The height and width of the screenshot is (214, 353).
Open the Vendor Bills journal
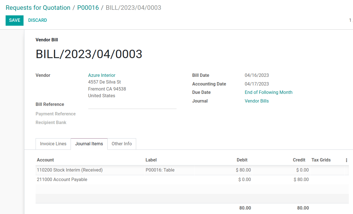tap(256, 101)
